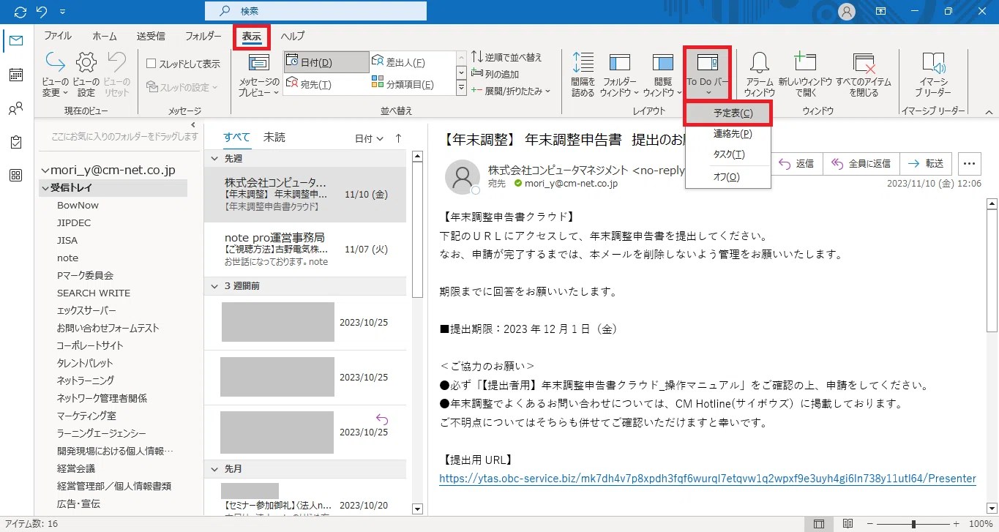Collapse the 3 週間前 message group
The height and width of the screenshot is (532, 999).
tap(214, 286)
